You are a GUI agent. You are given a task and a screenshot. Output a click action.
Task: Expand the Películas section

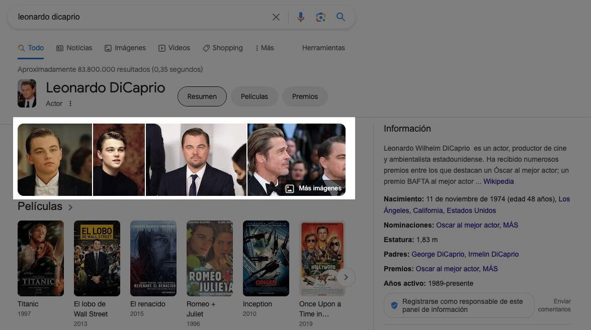click(x=70, y=206)
